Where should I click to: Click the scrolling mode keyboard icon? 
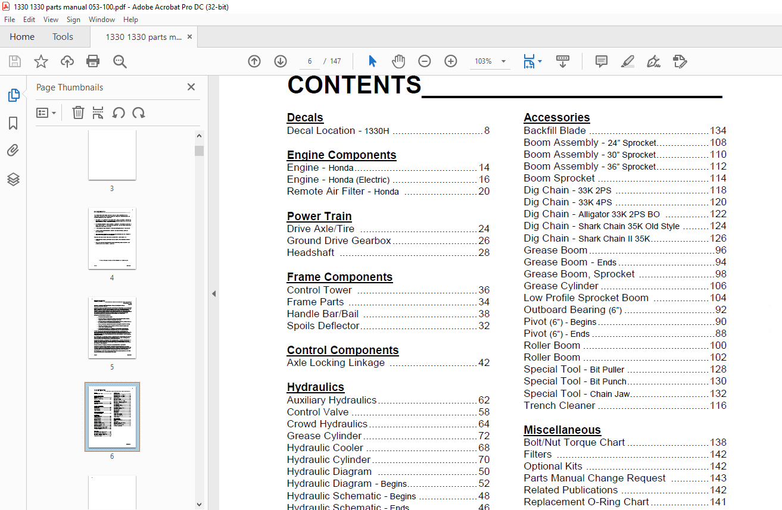(563, 61)
